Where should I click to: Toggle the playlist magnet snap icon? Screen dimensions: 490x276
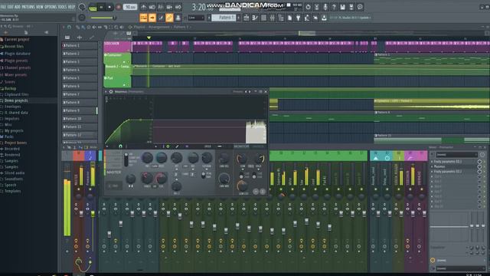click(x=69, y=28)
